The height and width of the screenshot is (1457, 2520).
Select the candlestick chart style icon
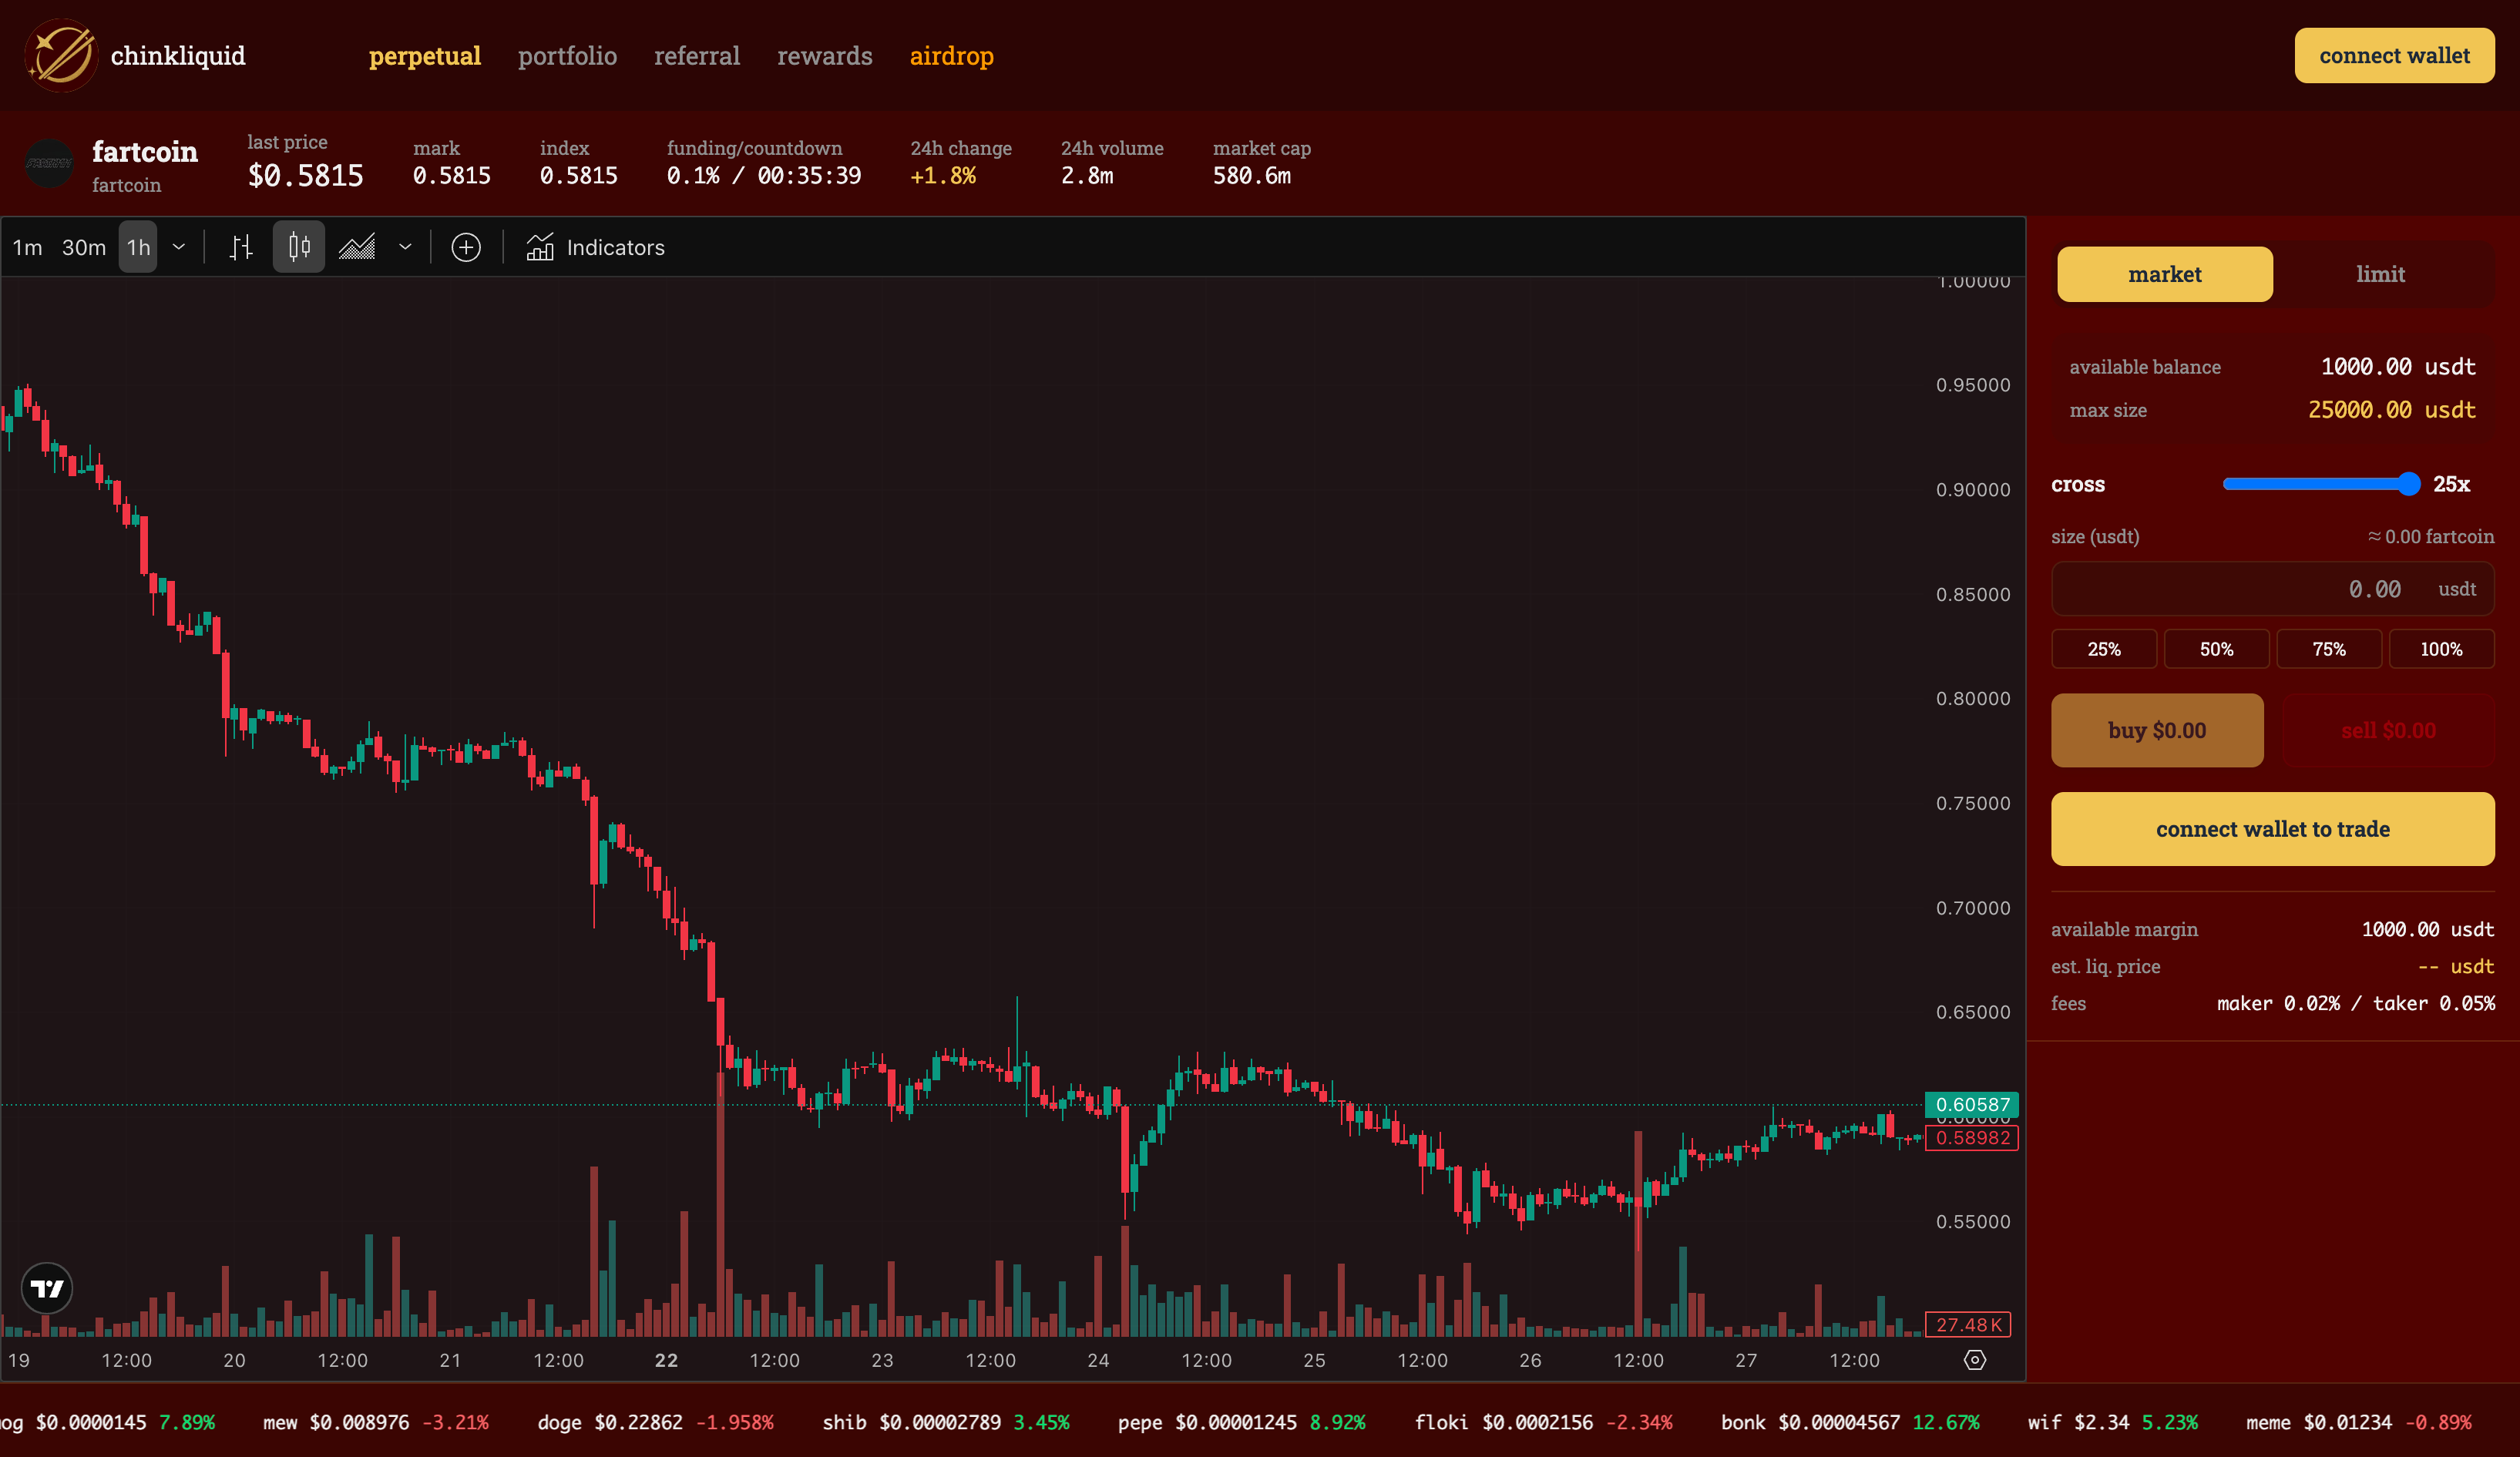point(299,247)
